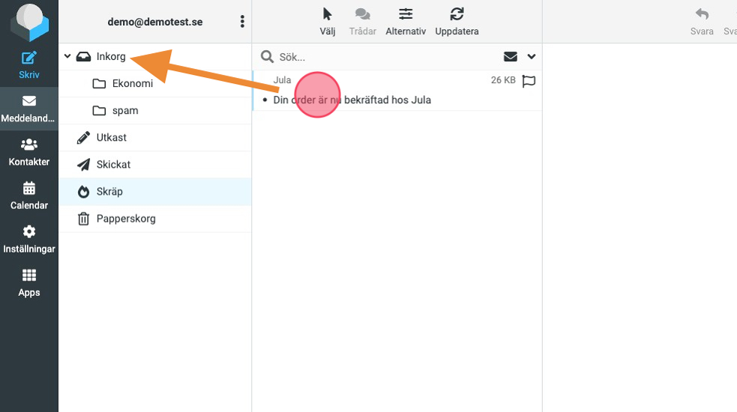Open the Papperskorg trash folder
Image resolution: width=737 pixels, height=412 pixels.
click(125, 219)
